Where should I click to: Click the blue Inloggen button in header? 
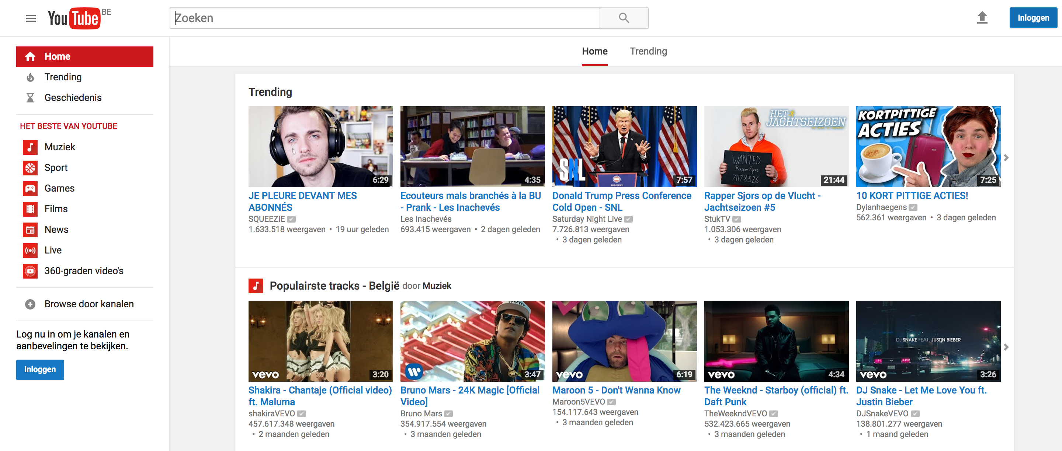(x=1033, y=18)
